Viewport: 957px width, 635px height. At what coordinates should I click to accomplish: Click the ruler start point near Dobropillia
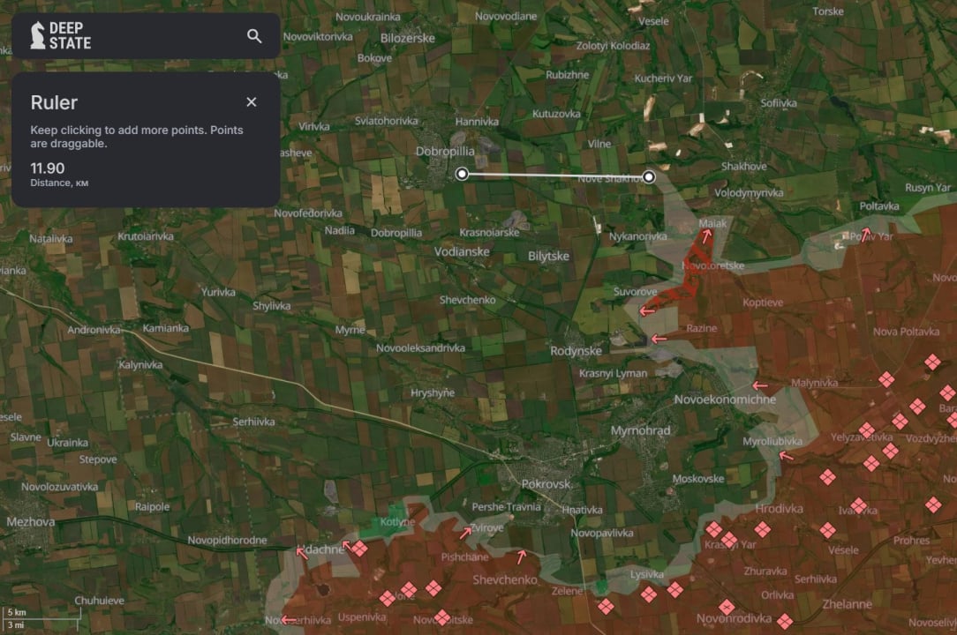pyautogui.click(x=462, y=175)
